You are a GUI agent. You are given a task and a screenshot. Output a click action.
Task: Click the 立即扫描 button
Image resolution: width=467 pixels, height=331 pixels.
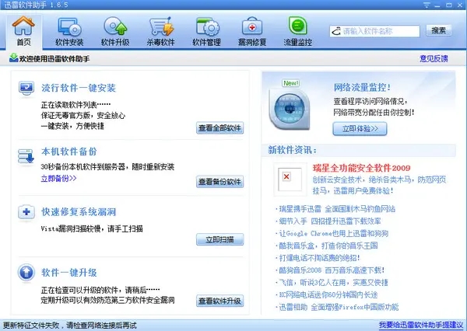click(219, 239)
